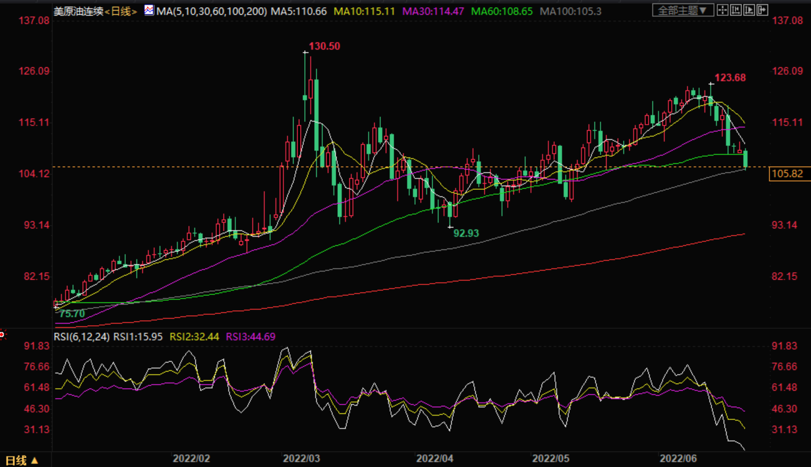Click the MA100:105.3 value
This screenshot has width=811, height=467.
click(x=570, y=11)
